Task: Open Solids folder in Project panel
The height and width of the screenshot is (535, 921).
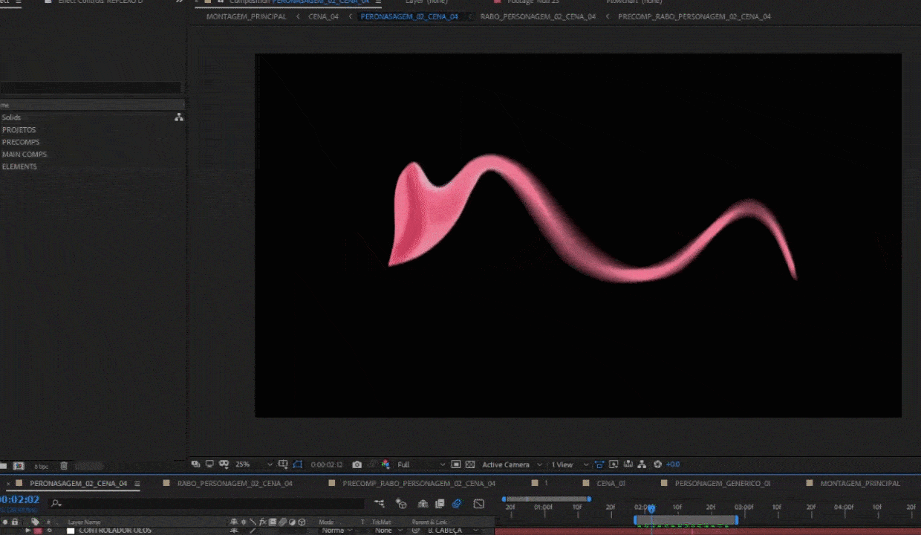Action: [x=11, y=117]
